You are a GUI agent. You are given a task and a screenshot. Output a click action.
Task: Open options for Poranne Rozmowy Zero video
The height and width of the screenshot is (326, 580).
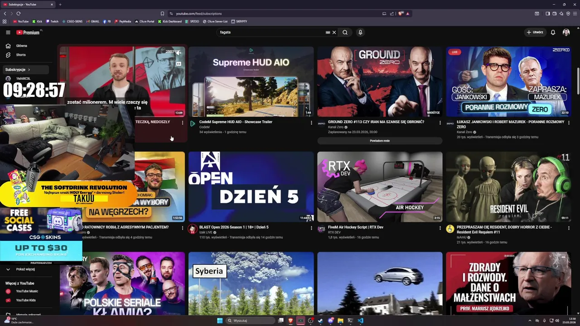569,123
